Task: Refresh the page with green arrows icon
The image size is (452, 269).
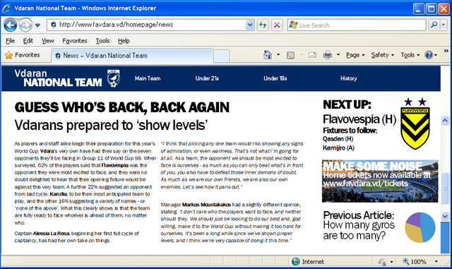Action: [x=263, y=25]
